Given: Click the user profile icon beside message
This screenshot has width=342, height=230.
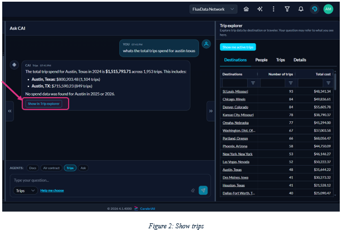Looking at the screenshot, I should [206, 44].
